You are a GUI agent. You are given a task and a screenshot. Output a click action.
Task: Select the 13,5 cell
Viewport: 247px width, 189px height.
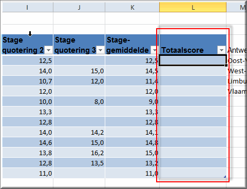click(79, 163)
